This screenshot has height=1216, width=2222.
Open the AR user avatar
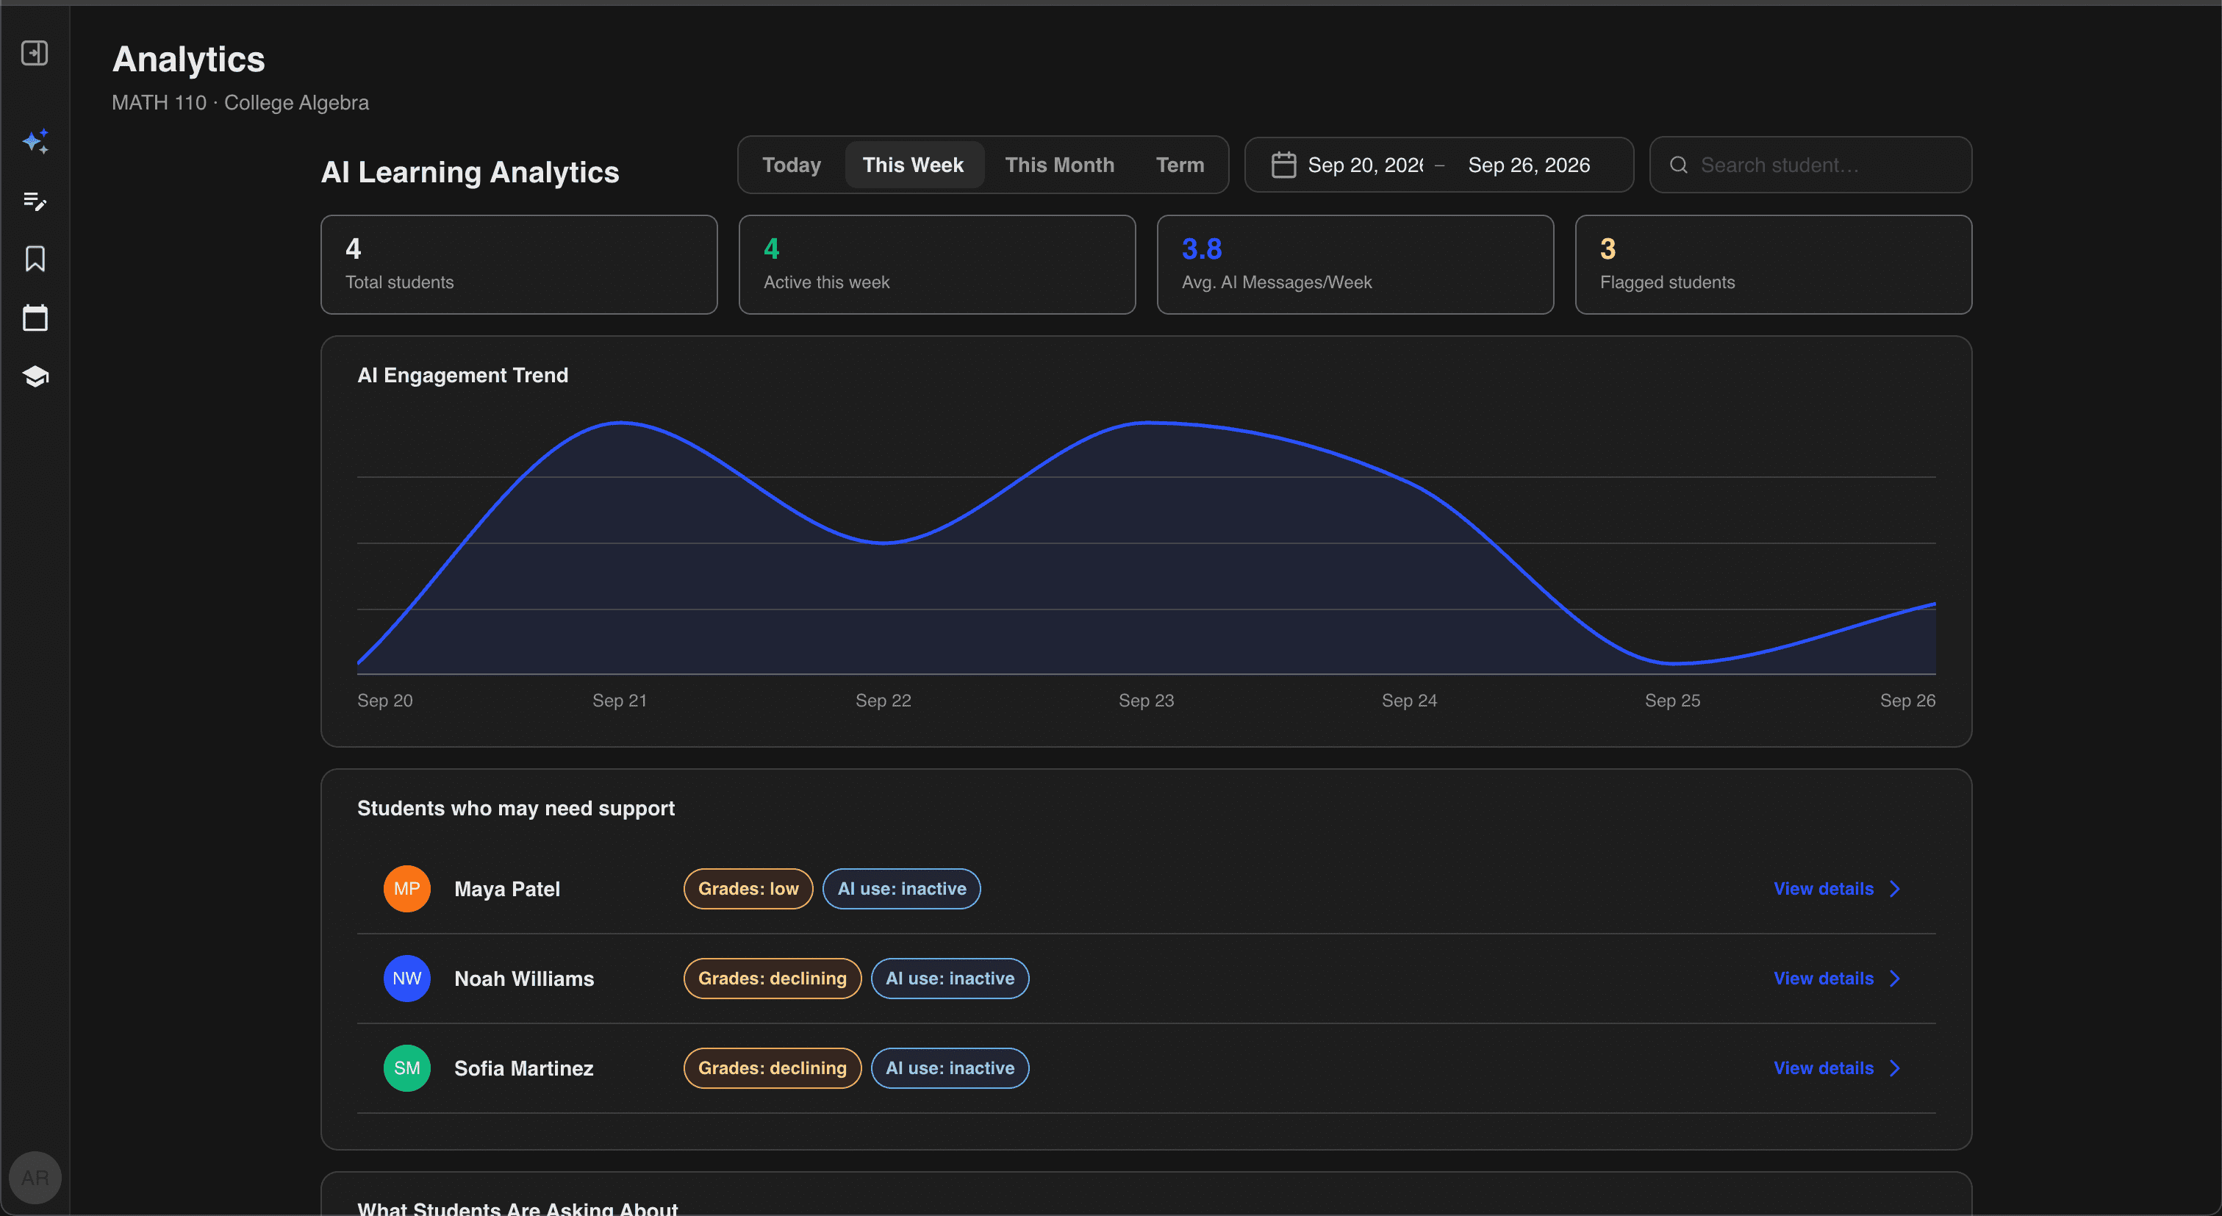coord(35,1177)
